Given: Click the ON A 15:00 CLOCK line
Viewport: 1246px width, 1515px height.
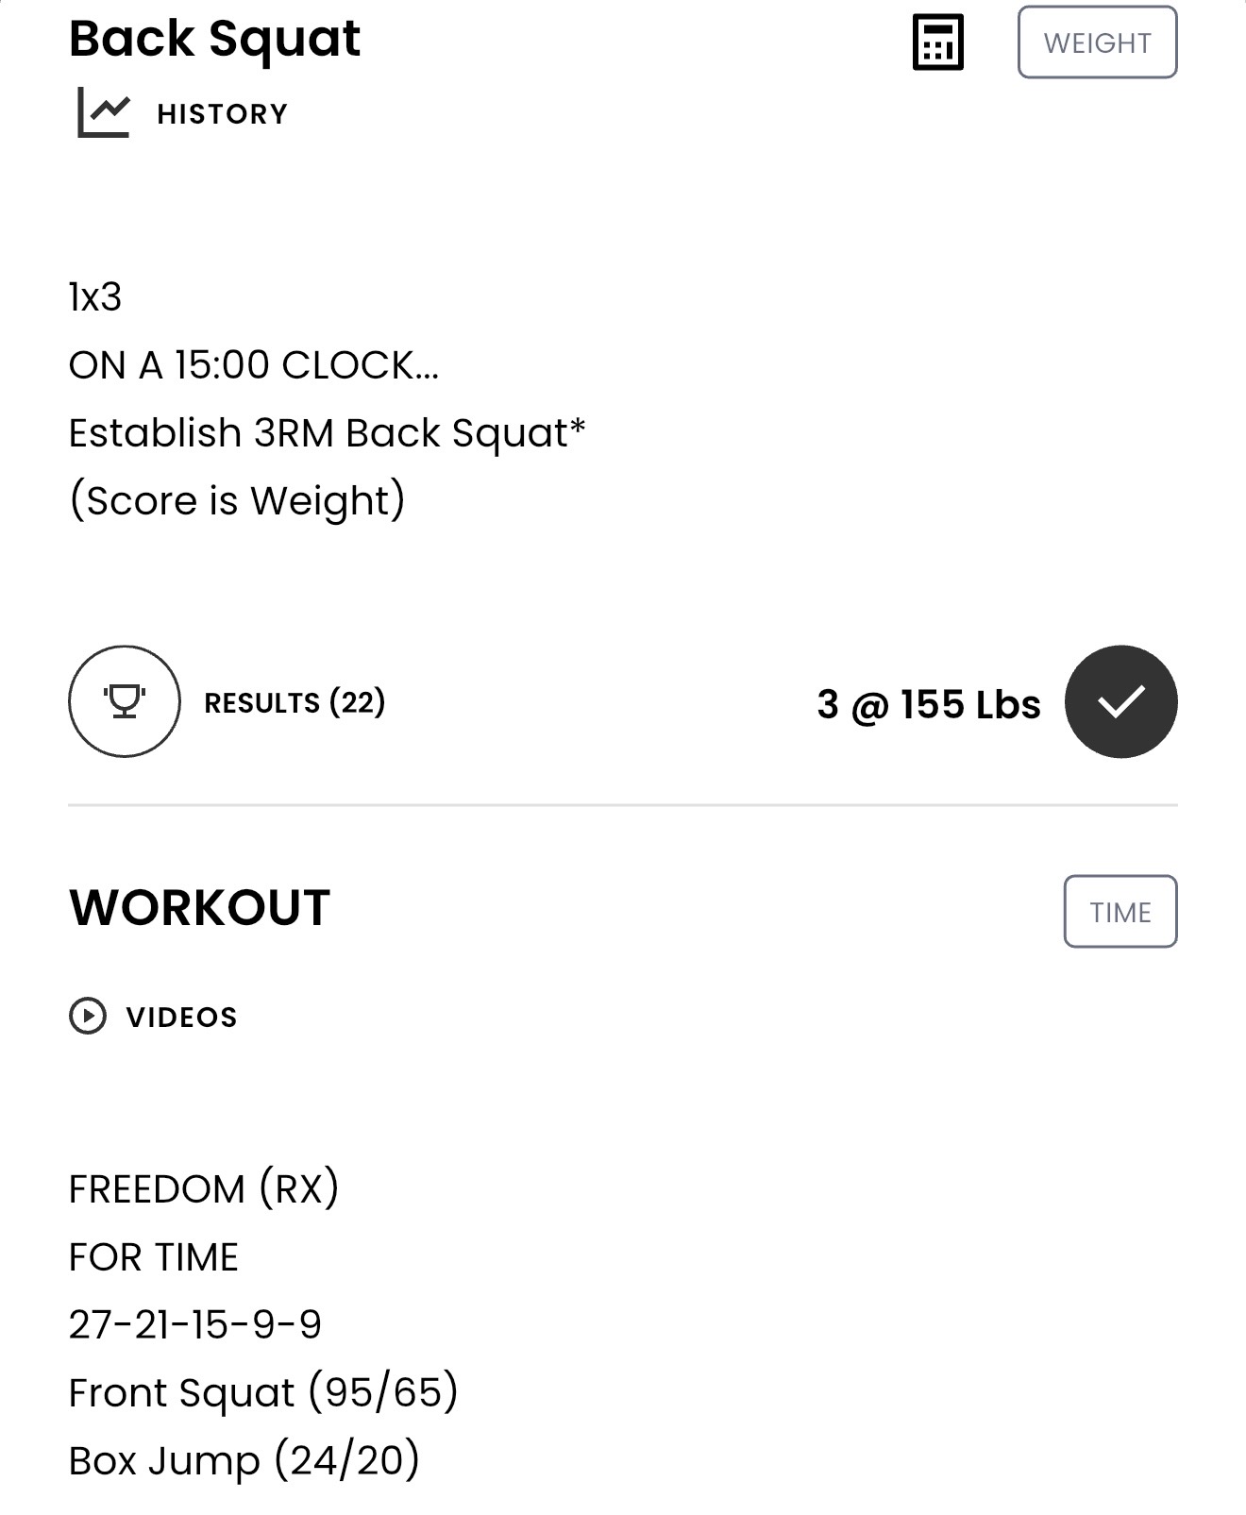Looking at the screenshot, I should click(x=254, y=365).
